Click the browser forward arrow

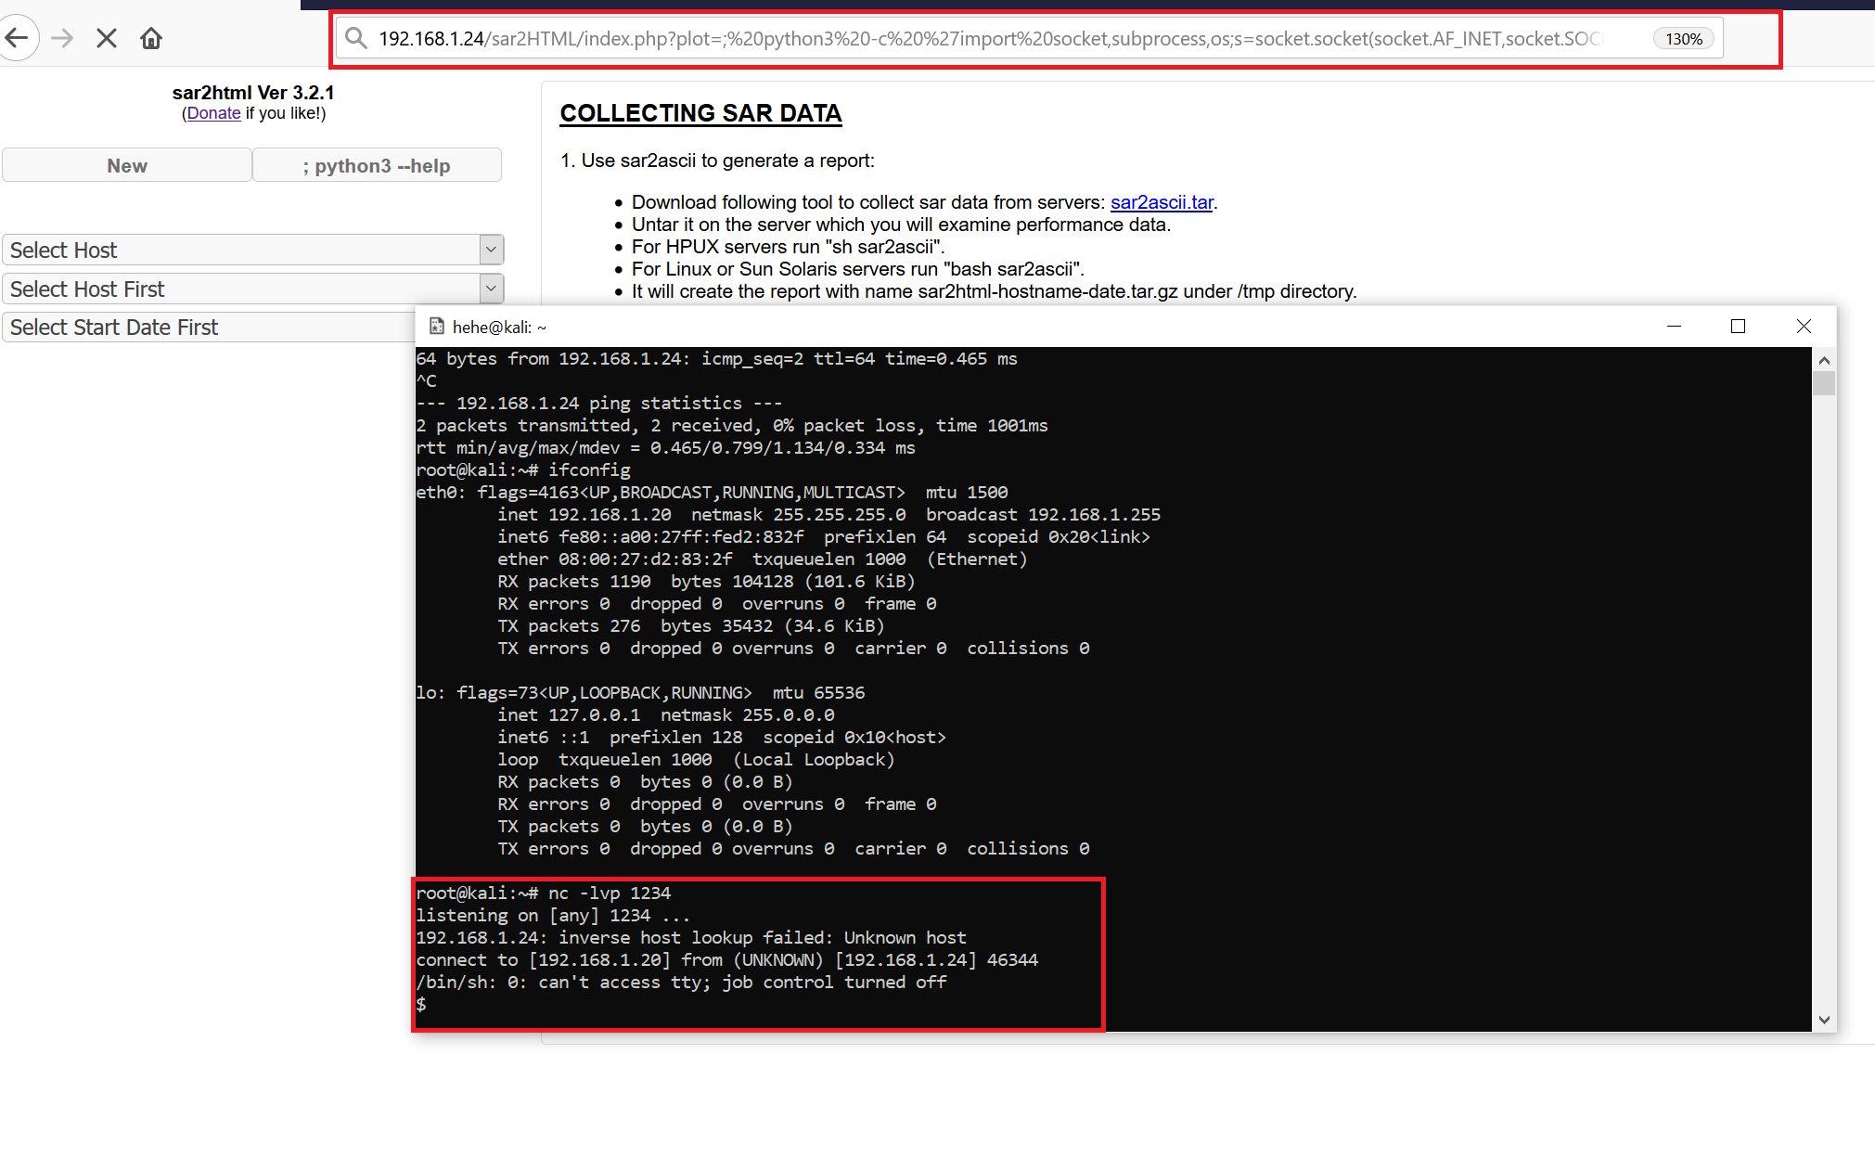coord(62,38)
